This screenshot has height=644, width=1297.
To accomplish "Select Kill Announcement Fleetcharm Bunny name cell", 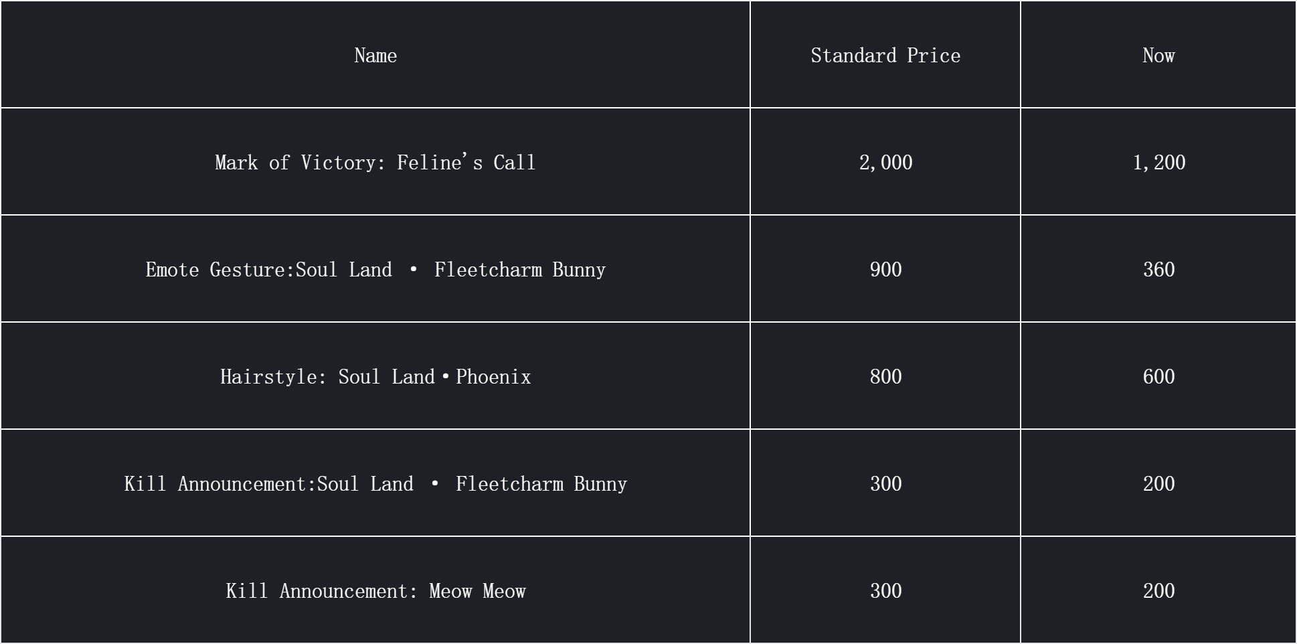I will (375, 484).
